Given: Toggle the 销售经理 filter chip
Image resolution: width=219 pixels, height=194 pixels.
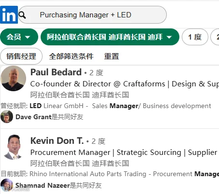Looking at the screenshot, I should point(21,56).
